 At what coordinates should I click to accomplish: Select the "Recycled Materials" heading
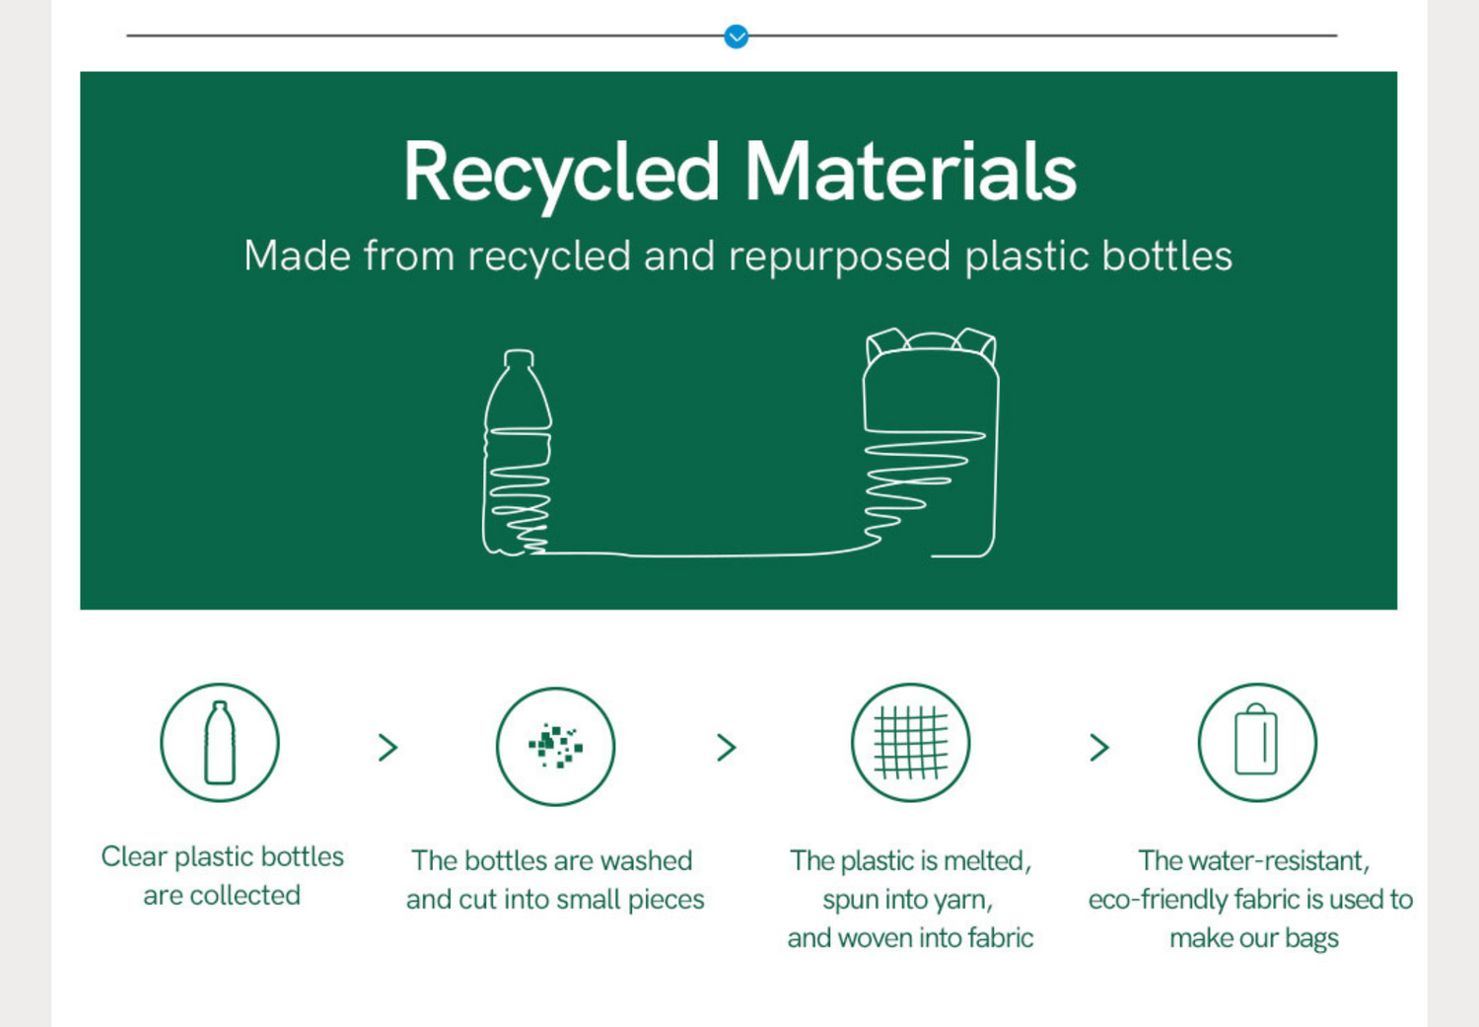coord(739,172)
